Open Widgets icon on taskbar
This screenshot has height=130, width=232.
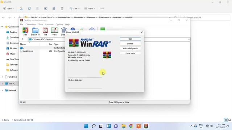109,126
